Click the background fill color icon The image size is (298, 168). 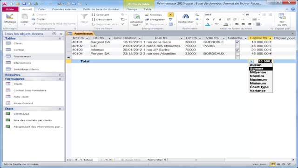[x=226, y=24]
